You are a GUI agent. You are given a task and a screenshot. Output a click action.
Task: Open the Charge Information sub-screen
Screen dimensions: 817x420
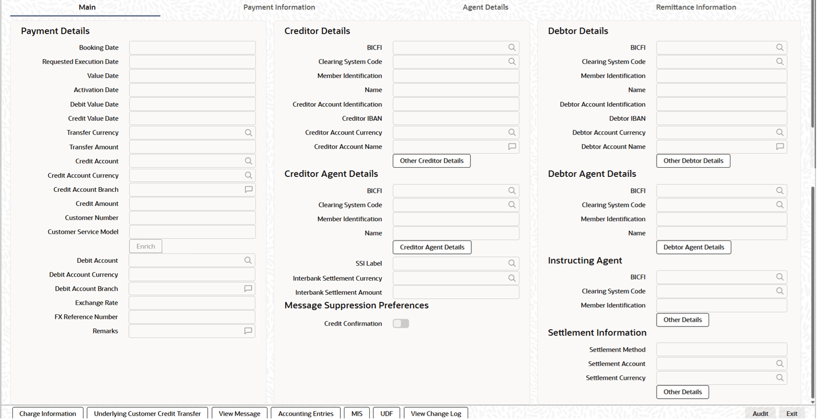48,414
